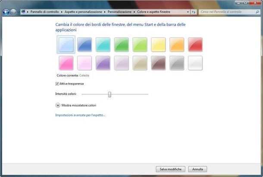The image size is (263, 177).
Task: Click the Intensità colori slider thumb
Action: 110,94
